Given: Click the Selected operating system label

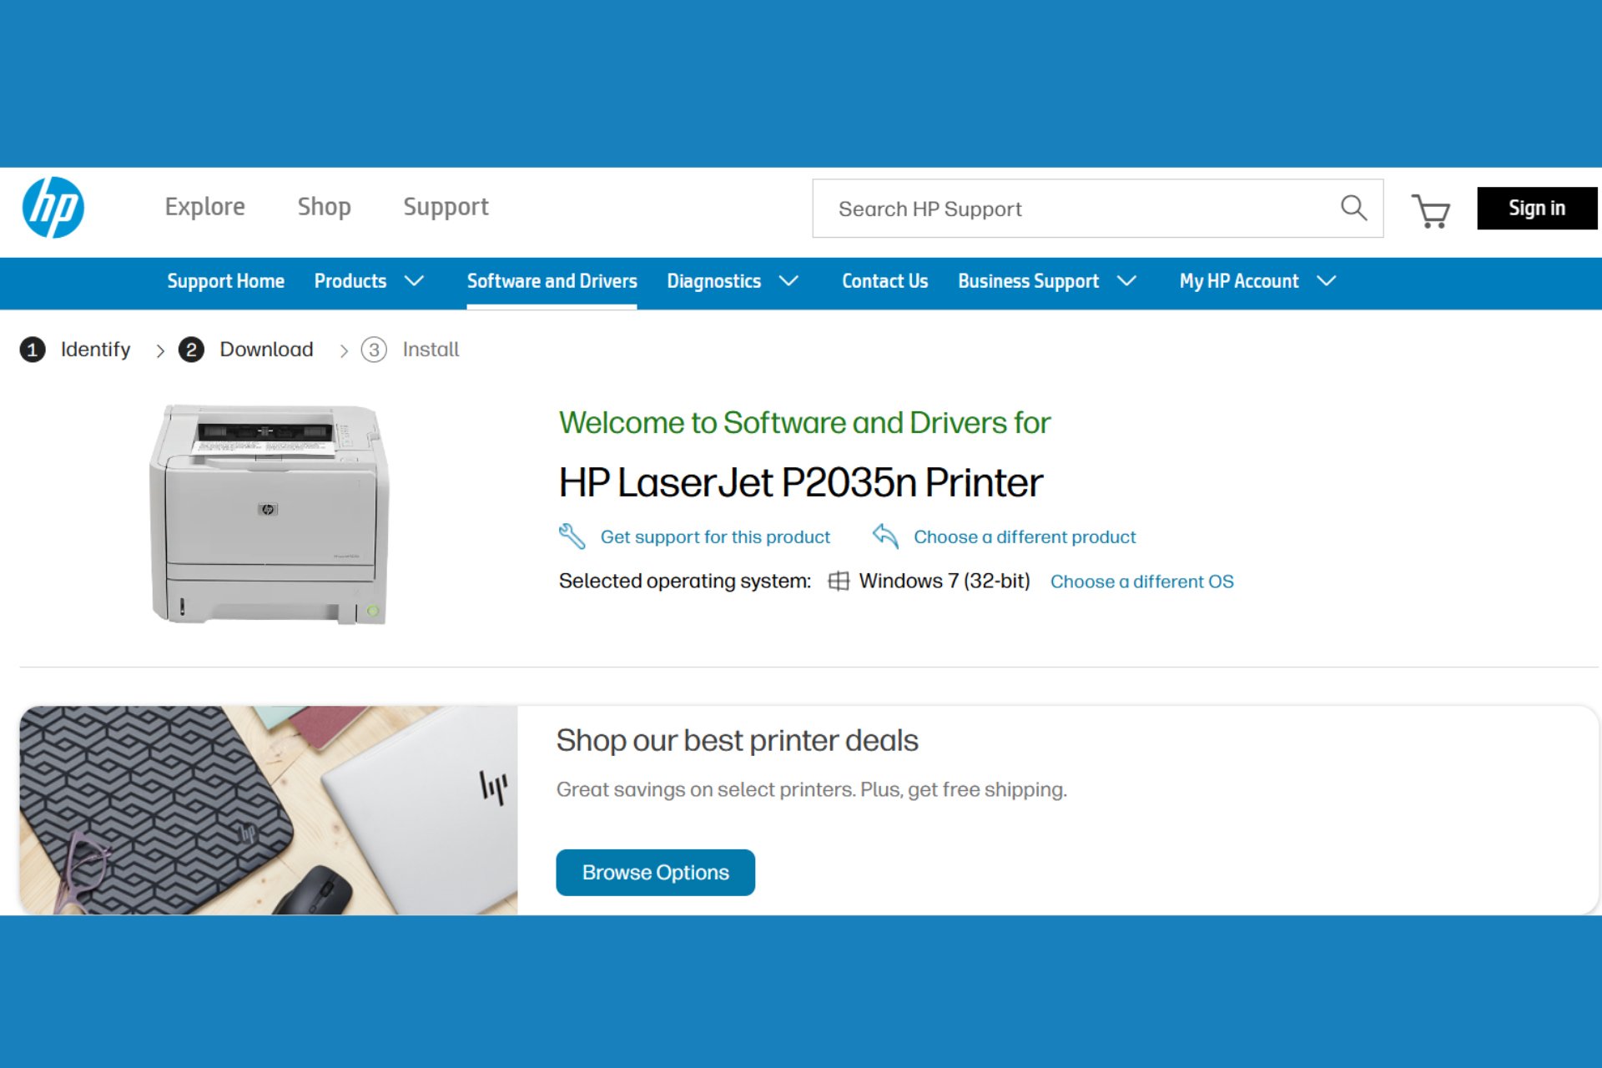Looking at the screenshot, I should coord(684,581).
